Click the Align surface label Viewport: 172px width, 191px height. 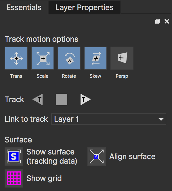pyautogui.click(x=132, y=156)
